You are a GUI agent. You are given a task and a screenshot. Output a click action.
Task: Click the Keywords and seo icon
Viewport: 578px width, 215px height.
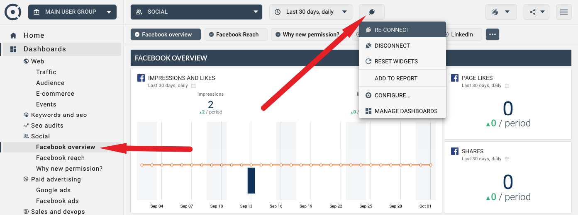coord(27,115)
